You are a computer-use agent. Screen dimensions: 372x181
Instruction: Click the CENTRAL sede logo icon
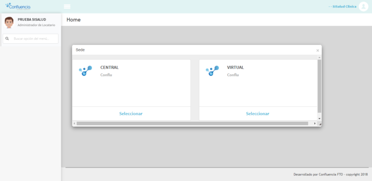pyautogui.click(x=86, y=71)
